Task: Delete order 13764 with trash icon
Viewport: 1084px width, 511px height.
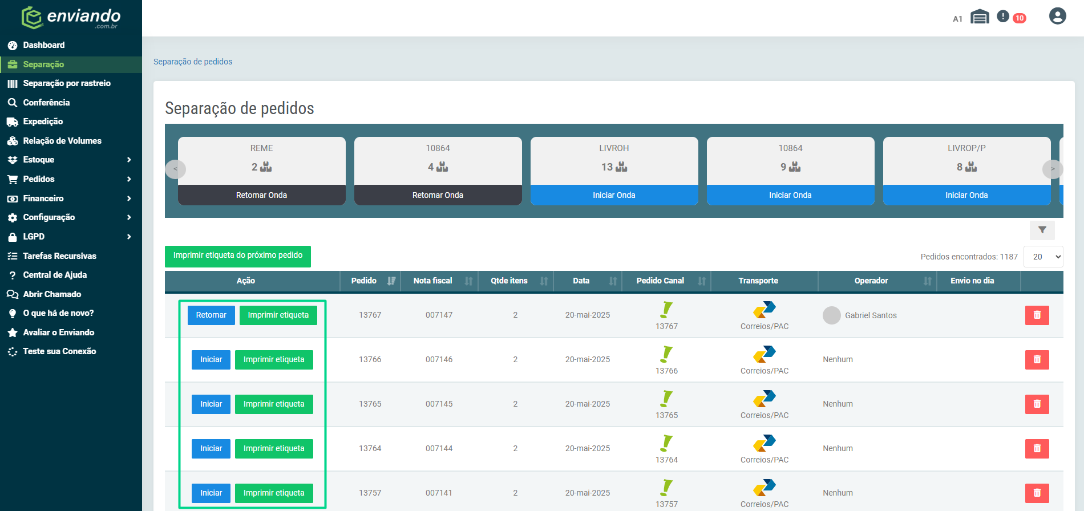Action: (1037, 448)
